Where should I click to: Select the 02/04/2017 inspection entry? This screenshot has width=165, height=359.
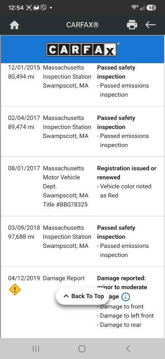click(x=83, y=131)
